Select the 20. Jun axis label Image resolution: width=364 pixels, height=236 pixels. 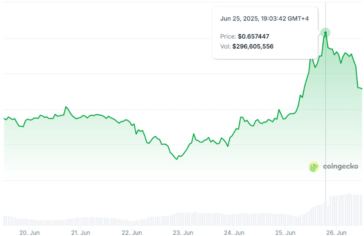pyautogui.click(x=29, y=232)
